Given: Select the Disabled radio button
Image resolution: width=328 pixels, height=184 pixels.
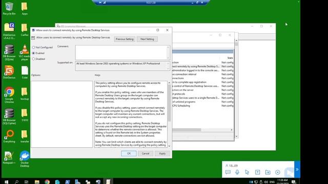Looking at the screenshot, I should point(33,59).
